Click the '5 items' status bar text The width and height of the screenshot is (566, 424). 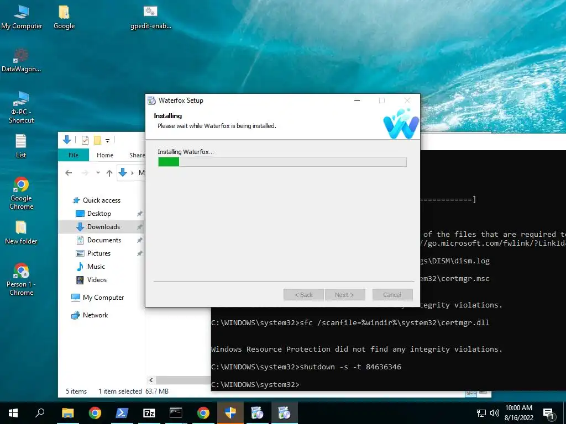point(76,391)
